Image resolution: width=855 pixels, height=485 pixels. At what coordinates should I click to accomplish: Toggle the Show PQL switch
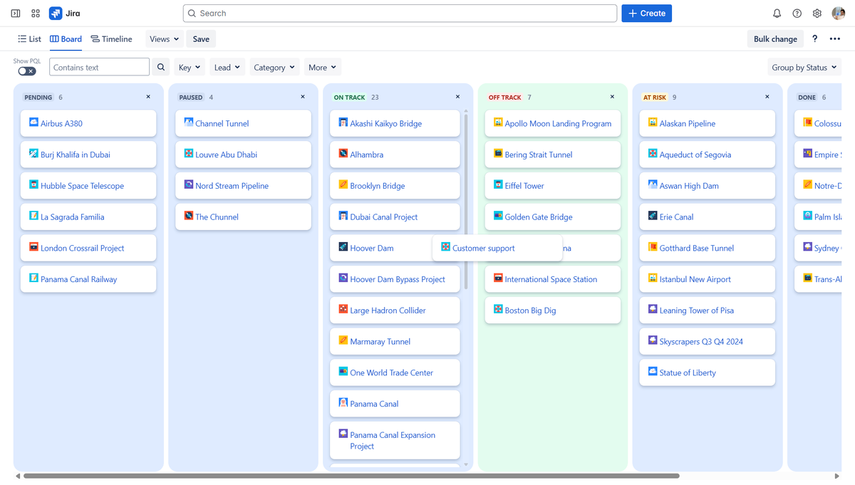click(x=27, y=71)
